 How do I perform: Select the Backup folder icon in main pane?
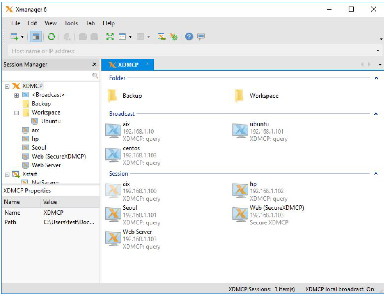click(112, 95)
